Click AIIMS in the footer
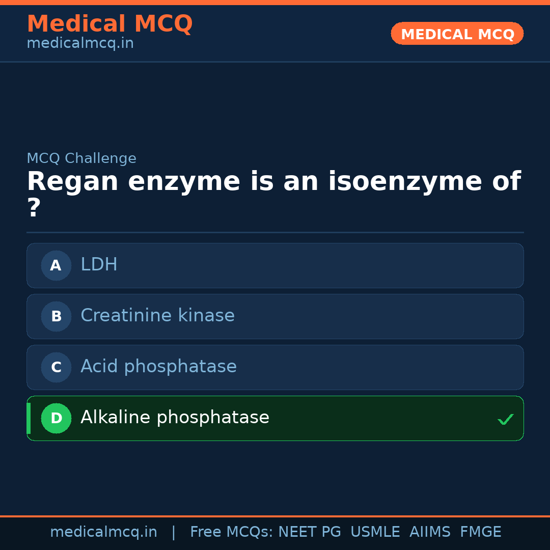 pos(430,532)
